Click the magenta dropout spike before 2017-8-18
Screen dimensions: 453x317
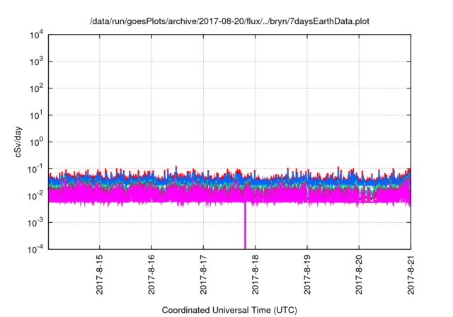point(245,226)
